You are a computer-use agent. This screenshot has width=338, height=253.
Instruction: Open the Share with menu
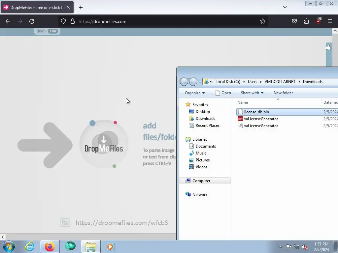[252, 93]
